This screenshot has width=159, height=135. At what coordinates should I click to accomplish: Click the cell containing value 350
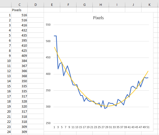(x=20, y=81)
